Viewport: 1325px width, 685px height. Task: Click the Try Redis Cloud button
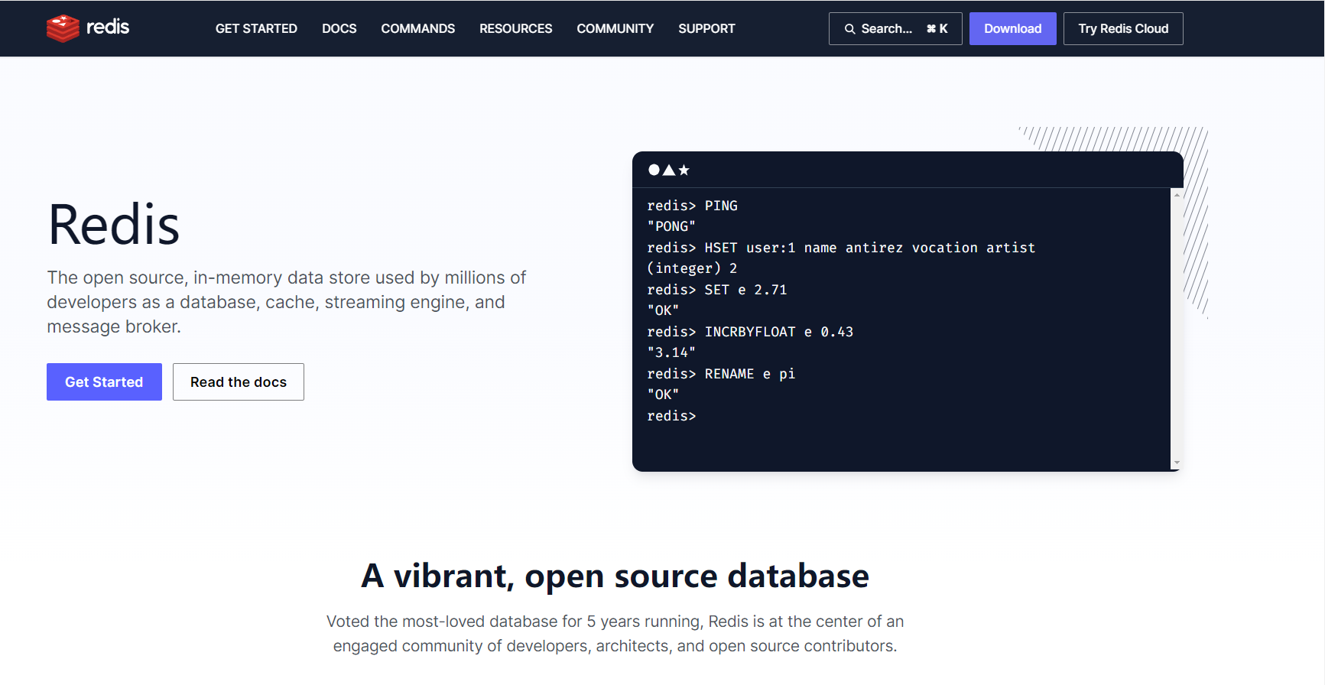click(x=1123, y=29)
